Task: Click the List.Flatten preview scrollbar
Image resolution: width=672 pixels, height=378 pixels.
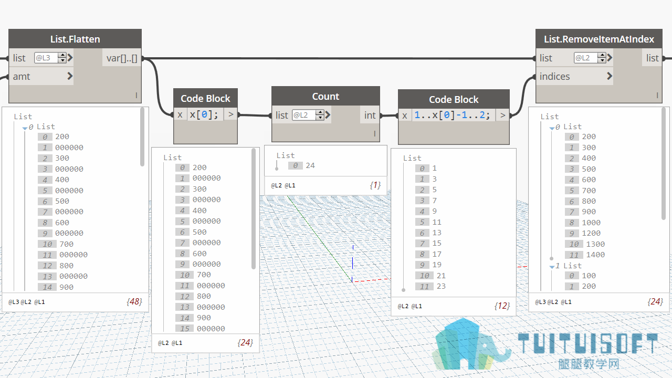Action: [142, 137]
